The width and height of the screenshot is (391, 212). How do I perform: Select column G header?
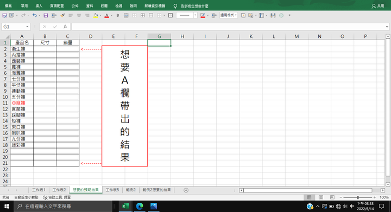pos(159,36)
